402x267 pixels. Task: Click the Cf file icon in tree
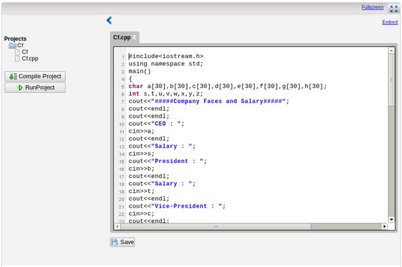18,52
